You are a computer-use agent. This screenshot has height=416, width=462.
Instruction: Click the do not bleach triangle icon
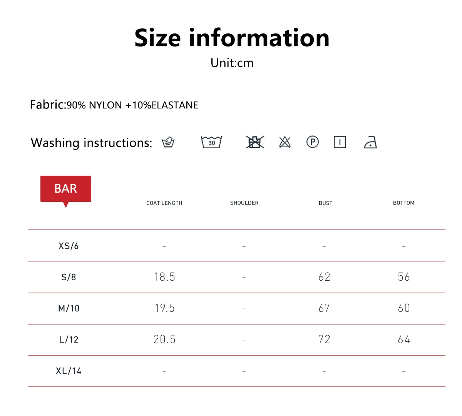pyautogui.click(x=285, y=142)
